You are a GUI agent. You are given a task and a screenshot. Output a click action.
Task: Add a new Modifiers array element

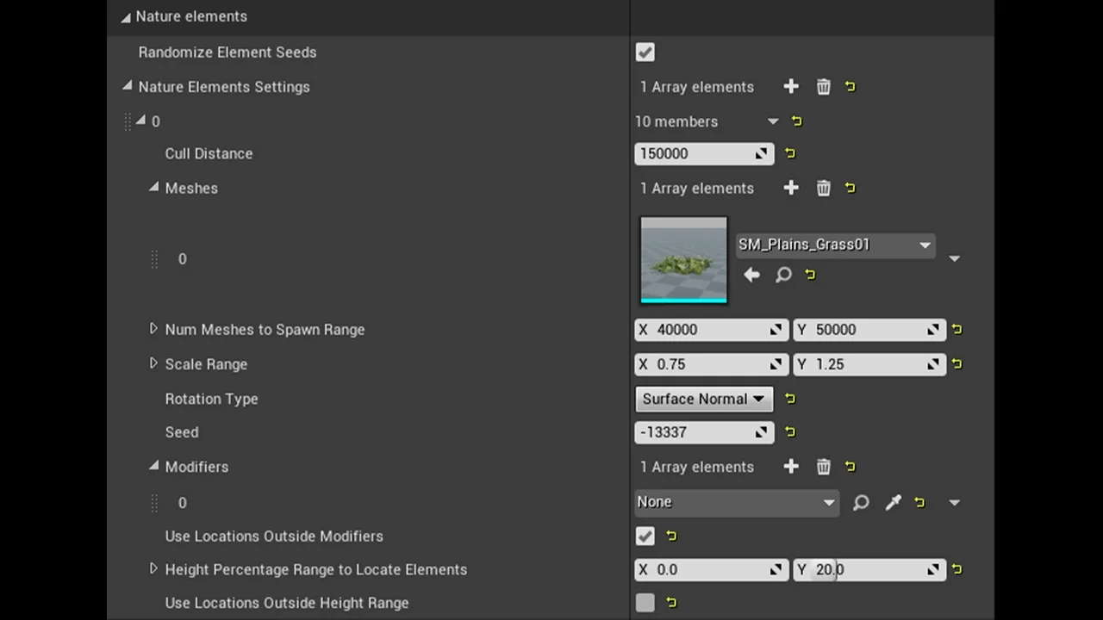pyautogui.click(x=791, y=467)
